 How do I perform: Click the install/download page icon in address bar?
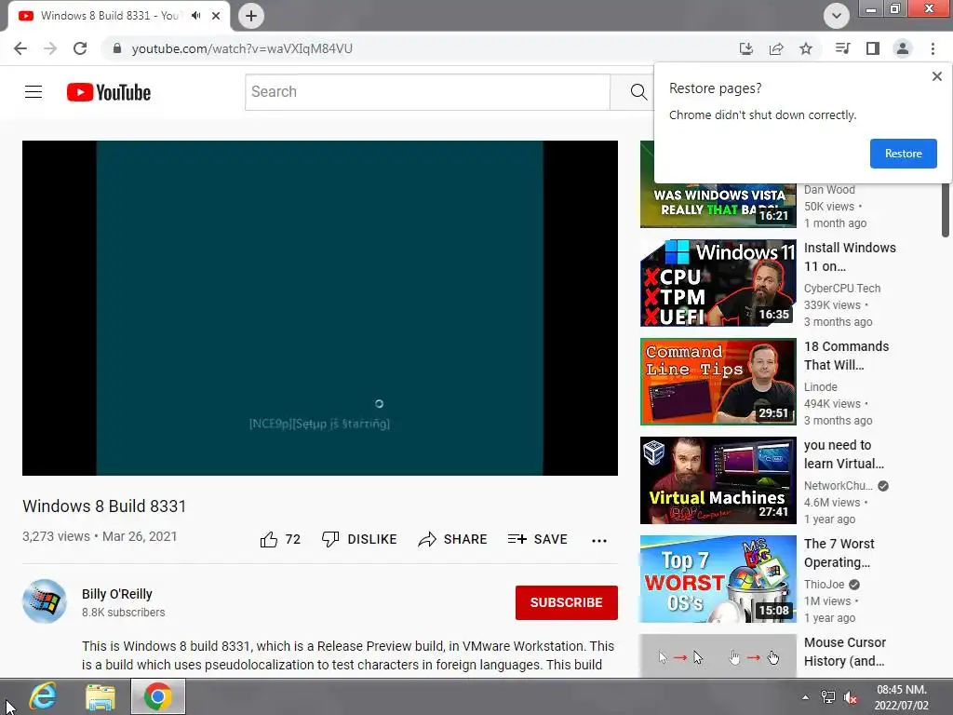[745, 48]
